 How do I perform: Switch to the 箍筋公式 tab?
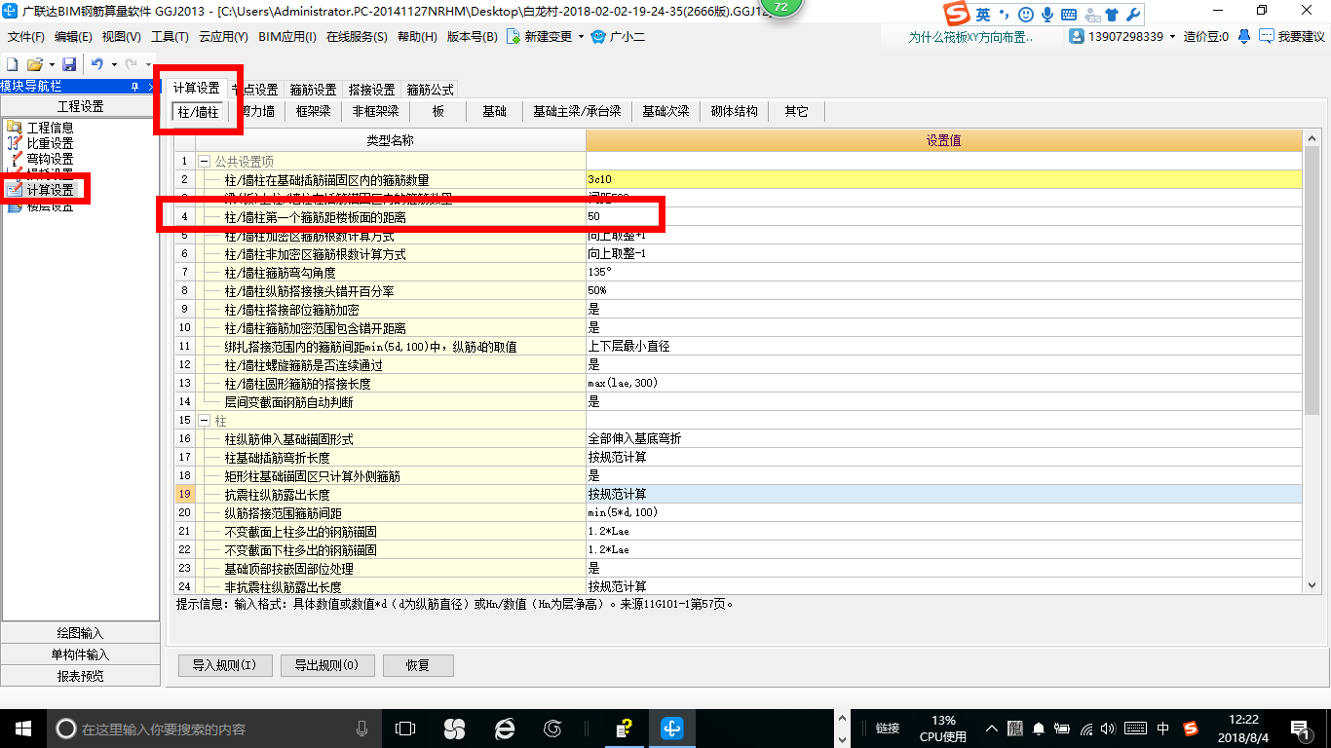430,90
